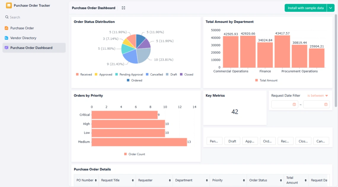Click the Medium priority bar

[139, 142]
